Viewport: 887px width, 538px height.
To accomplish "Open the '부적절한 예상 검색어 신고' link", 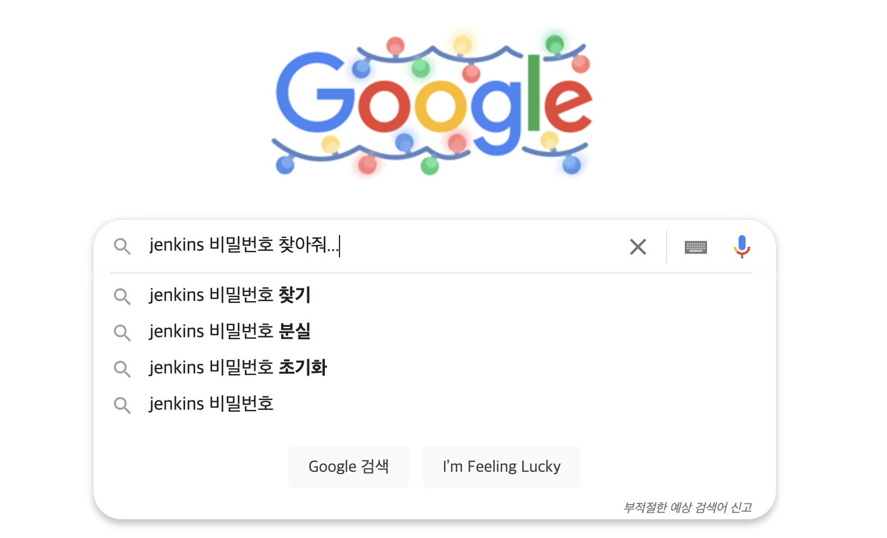I will pyautogui.click(x=687, y=507).
